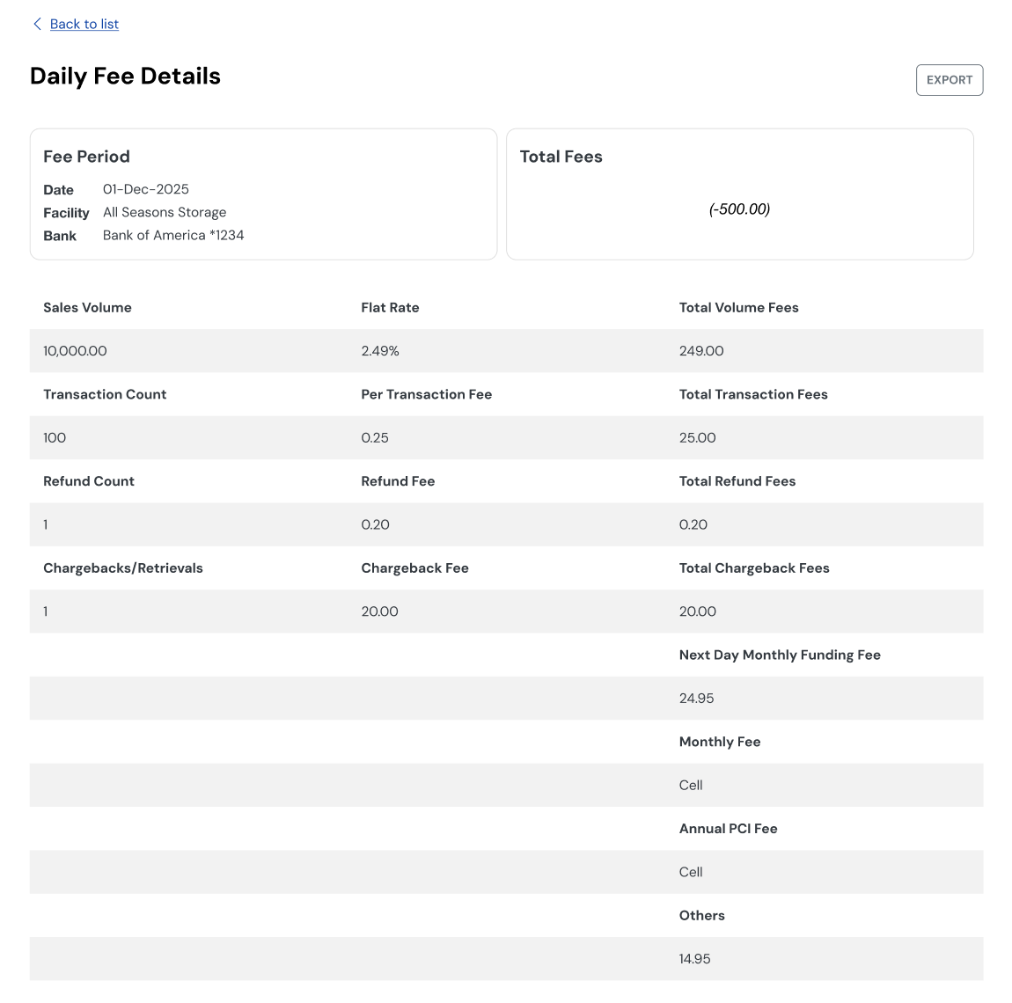The height and width of the screenshot is (1003, 1012).
Task: Click the Bank of America *1234 text
Action: click(173, 235)
